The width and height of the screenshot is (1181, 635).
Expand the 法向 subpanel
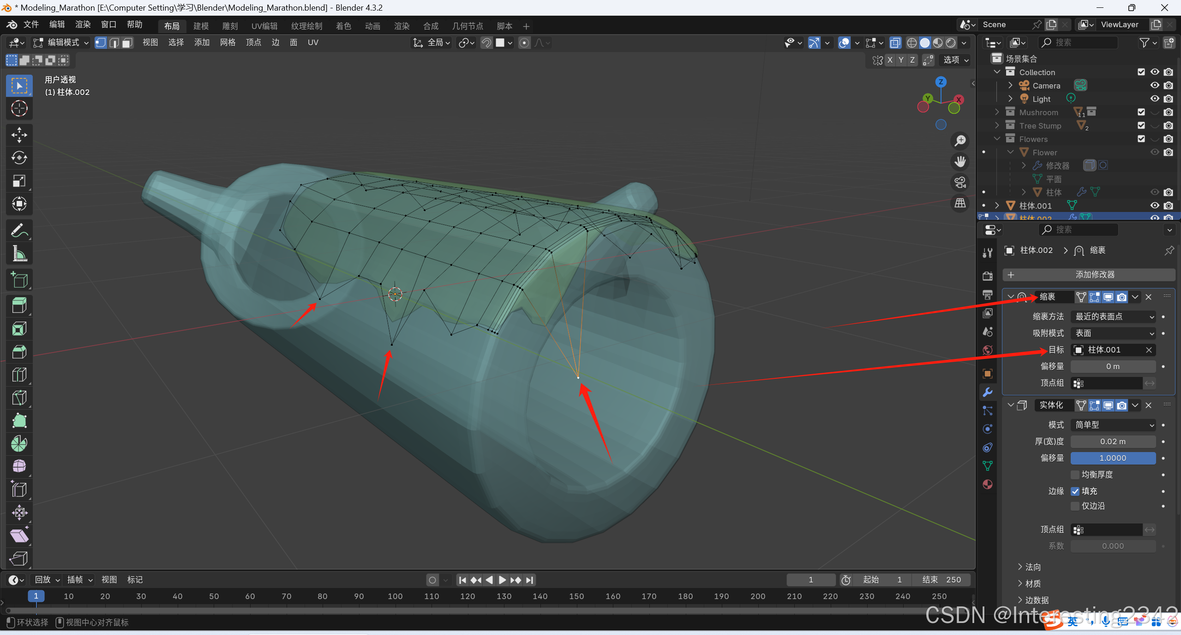[x=1029, y=567]
